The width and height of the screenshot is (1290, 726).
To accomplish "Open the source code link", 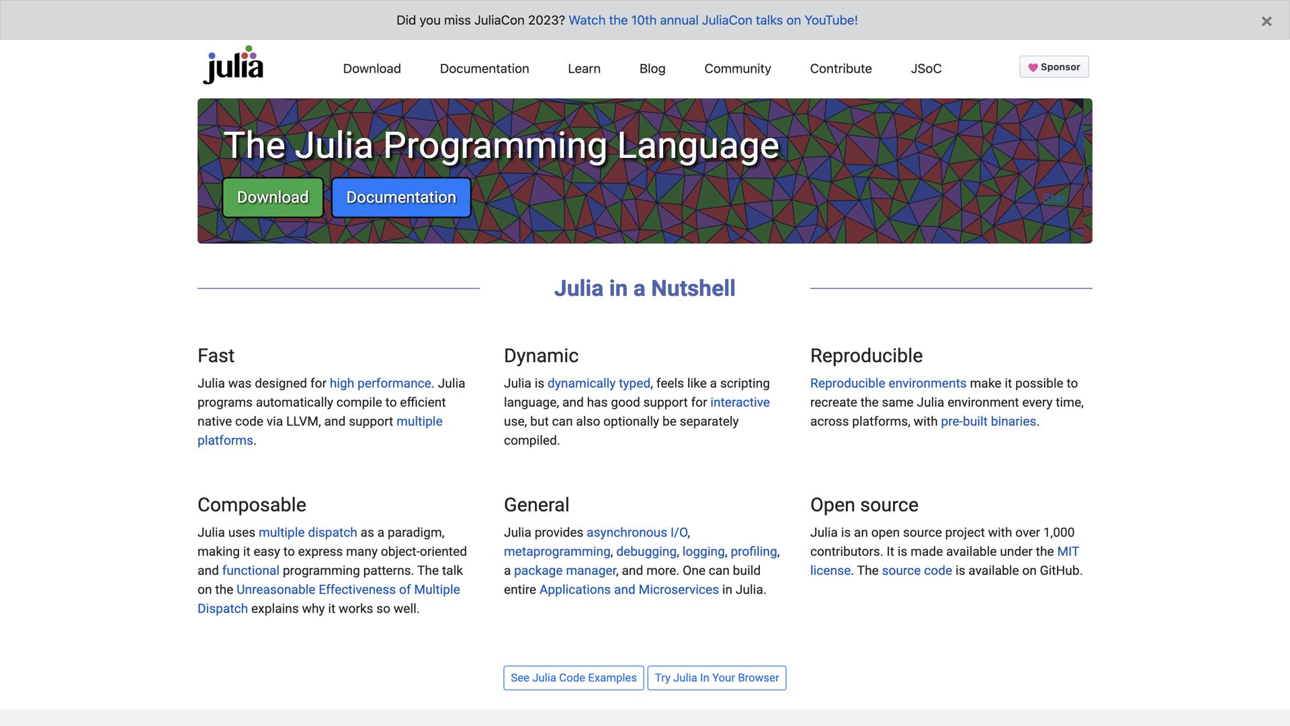I will pyautogui.click(x=916, y=570).
